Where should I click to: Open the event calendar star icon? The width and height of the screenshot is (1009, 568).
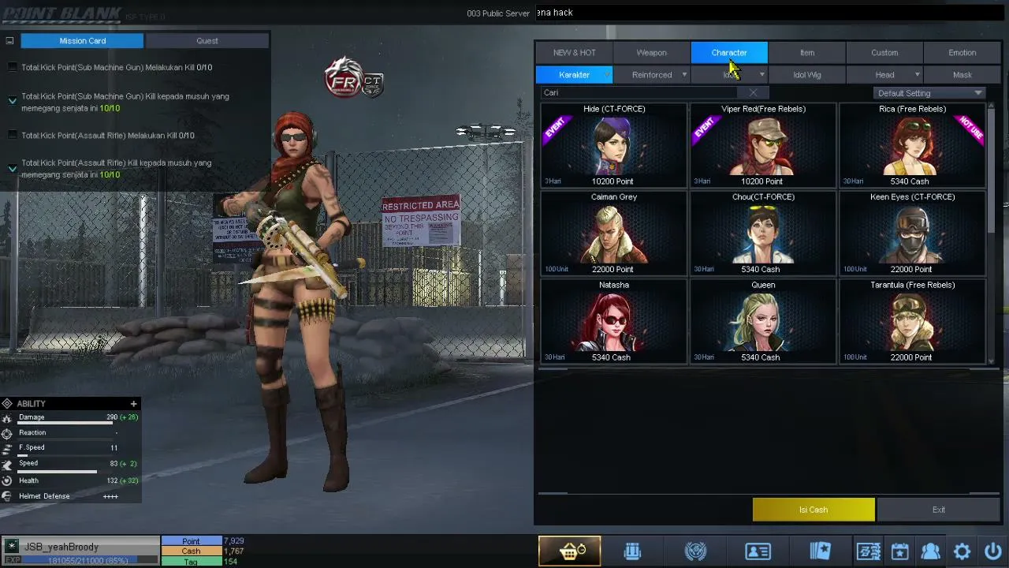(x=899, y=551)
